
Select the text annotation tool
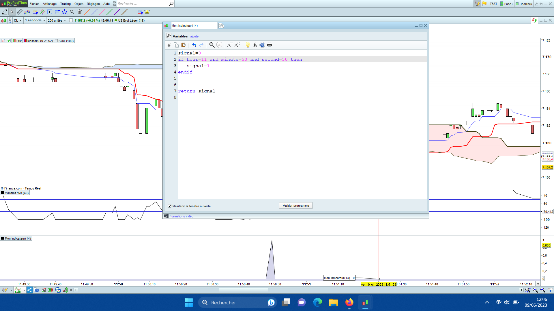tap(50, 12)
